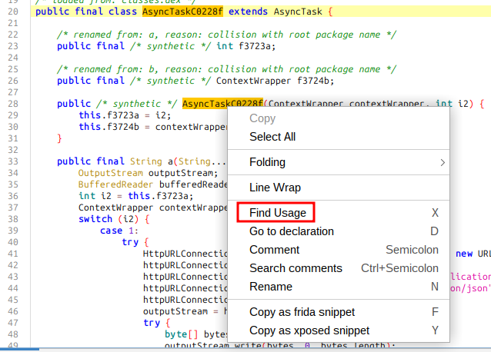Click the highlighted AsyncTaskC0228f constructor on line 28

click(222, 103)
